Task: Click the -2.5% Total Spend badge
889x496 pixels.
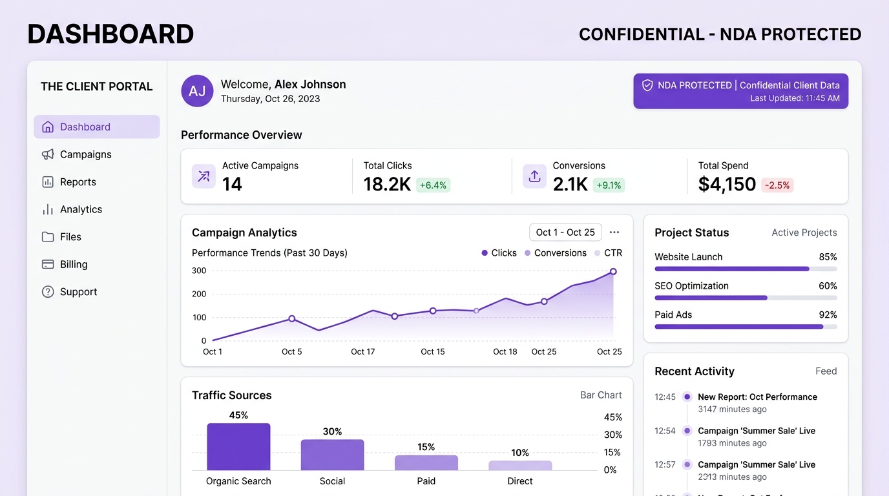Action: pyautogui.click(x=777, y=185)
